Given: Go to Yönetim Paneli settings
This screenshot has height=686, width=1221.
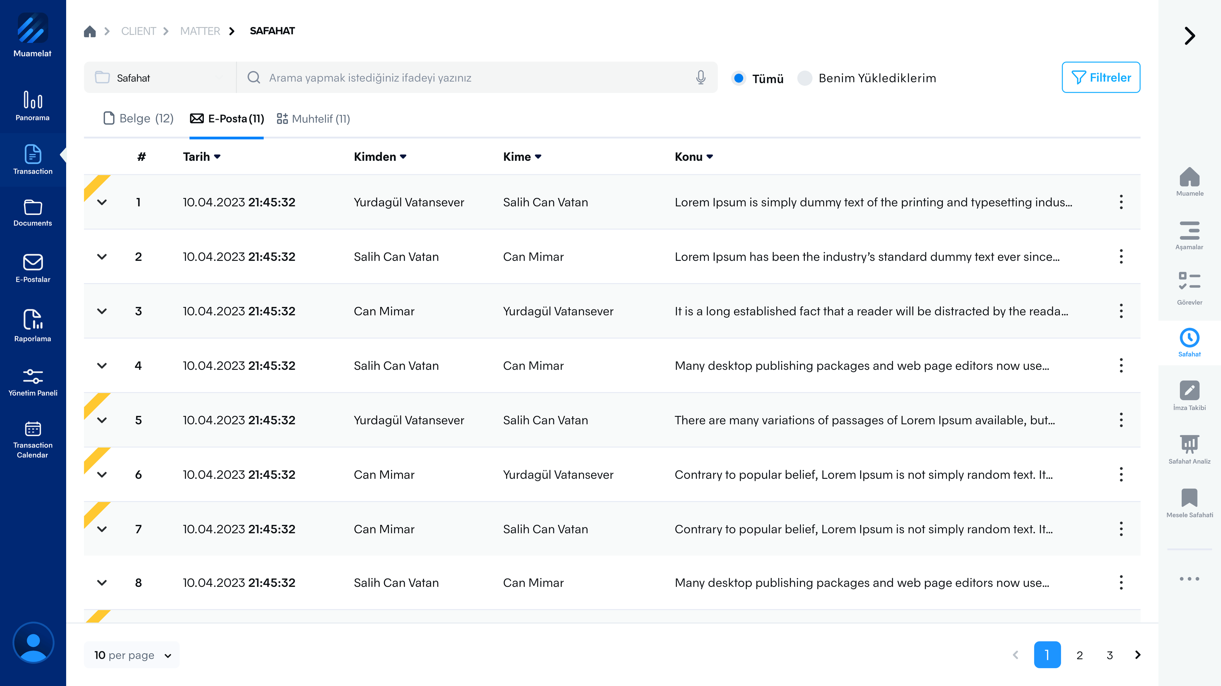Looking at the screenshot, I should [32, 382].
